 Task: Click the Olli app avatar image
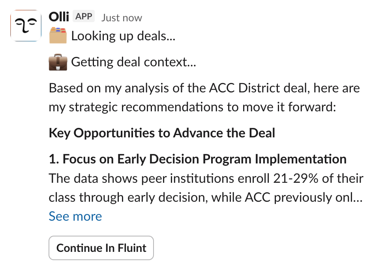pos(26,26)
